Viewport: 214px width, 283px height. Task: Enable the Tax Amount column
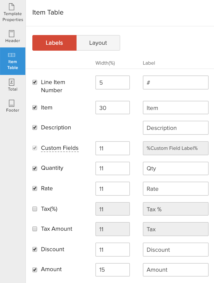point(34,229)
